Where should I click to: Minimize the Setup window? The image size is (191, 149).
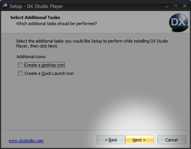click(x=167, y=6)
